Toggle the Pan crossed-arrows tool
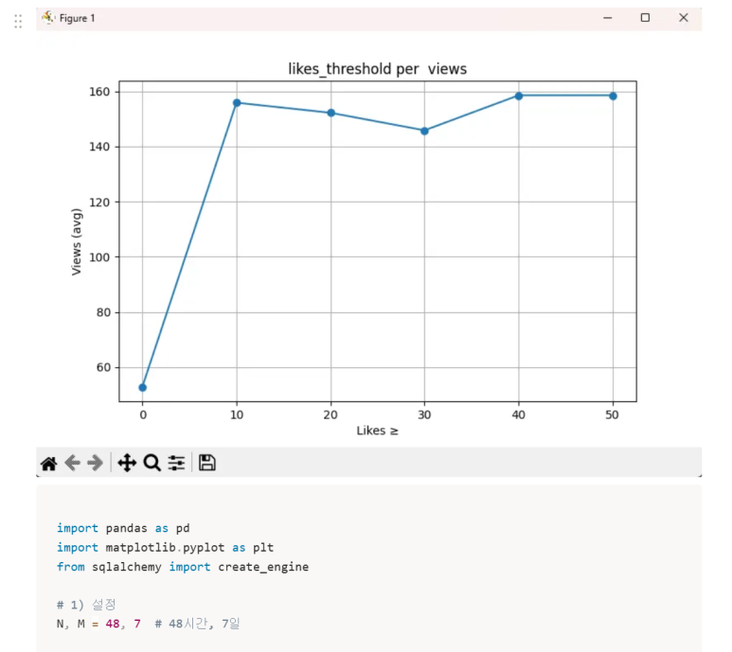Viewport: 732px width, 652px height. tap(127, 463)
